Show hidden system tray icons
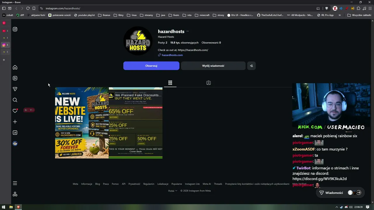Image resolution: width=374 pixels, height=210 pixels. [x=337, y=207]
